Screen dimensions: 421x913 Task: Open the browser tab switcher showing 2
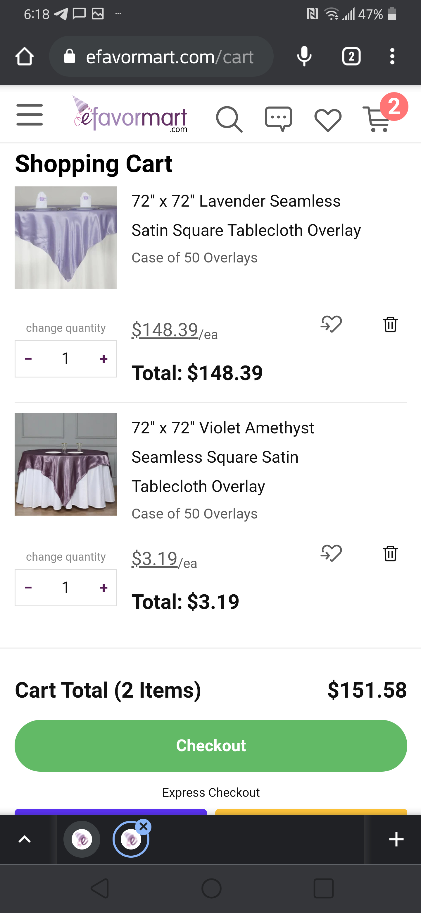coord(351,56)
